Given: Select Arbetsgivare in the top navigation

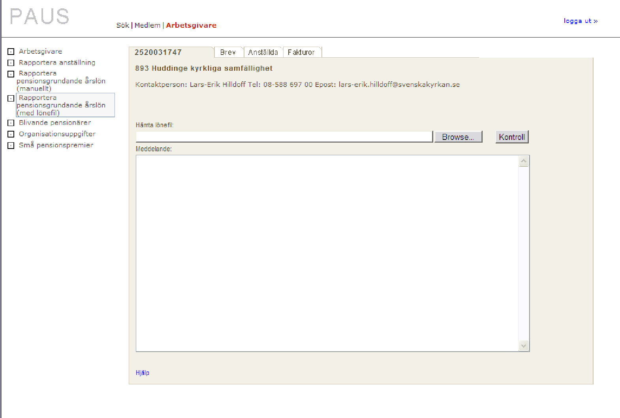Looking at the screenshot, I should [x=191, y=25].
